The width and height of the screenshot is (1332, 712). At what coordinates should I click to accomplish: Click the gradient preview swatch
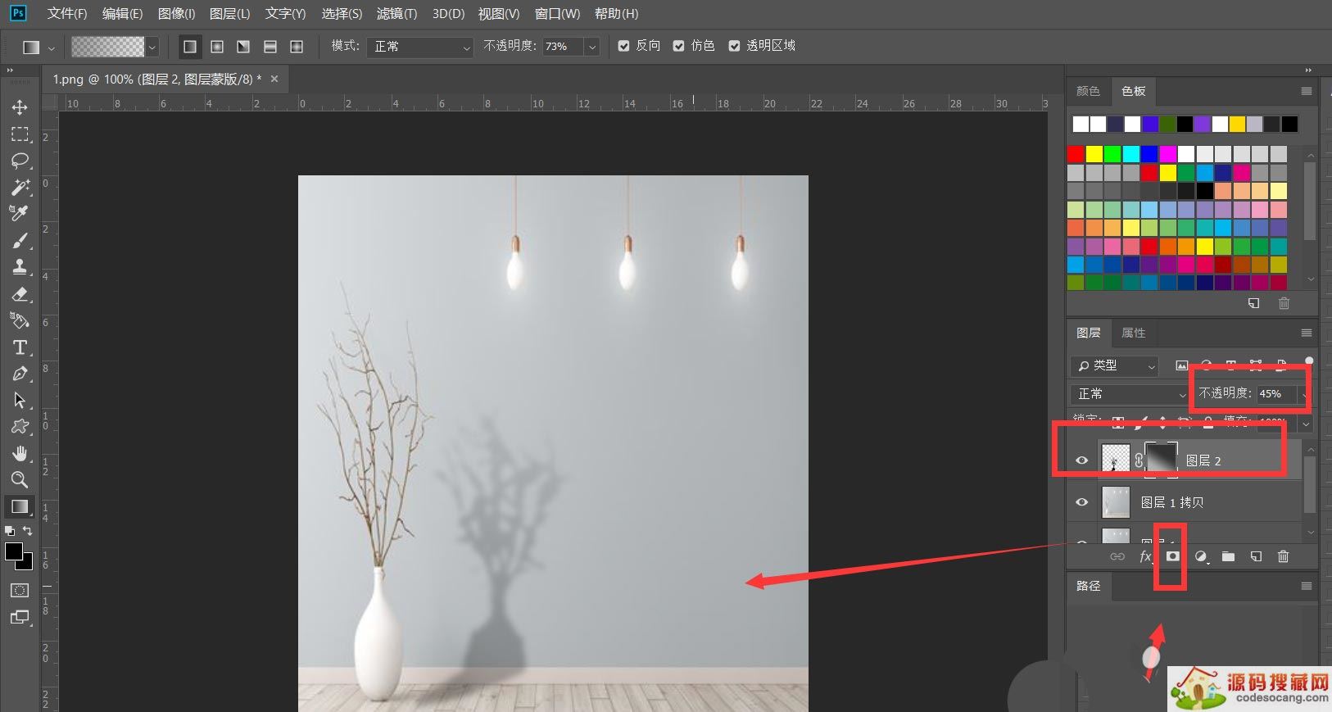tap(108, 47)
